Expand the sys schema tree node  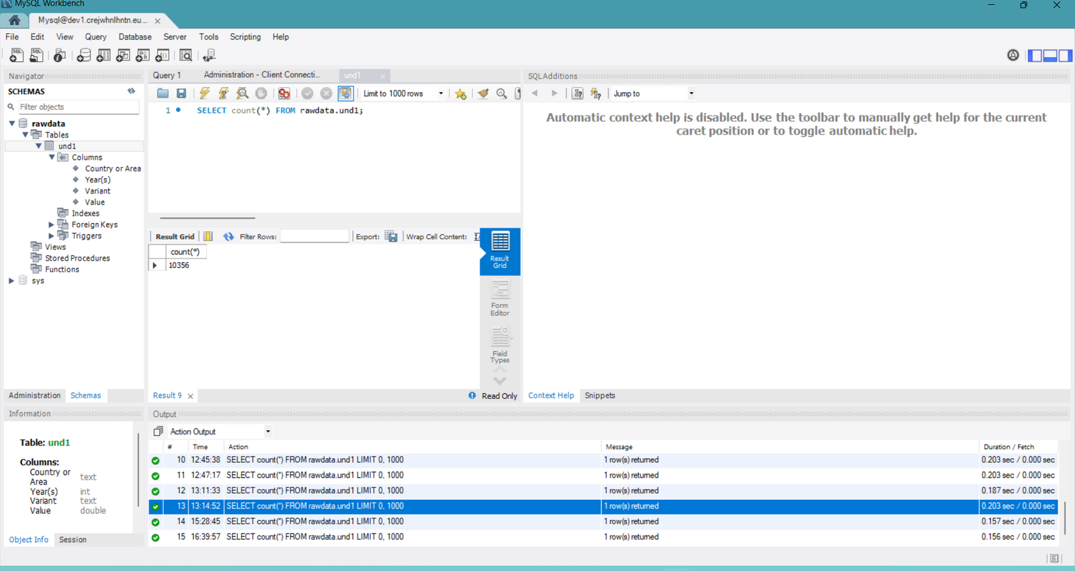(x=11, y=281)
